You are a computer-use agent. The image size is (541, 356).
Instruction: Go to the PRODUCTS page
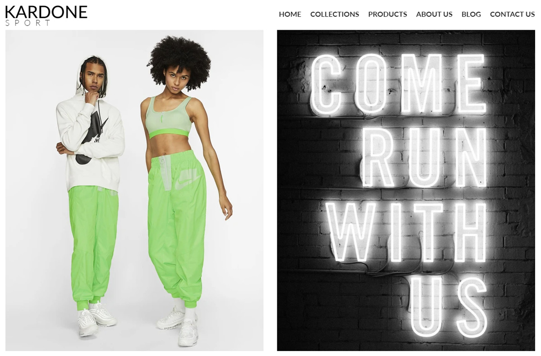[388, 14]
